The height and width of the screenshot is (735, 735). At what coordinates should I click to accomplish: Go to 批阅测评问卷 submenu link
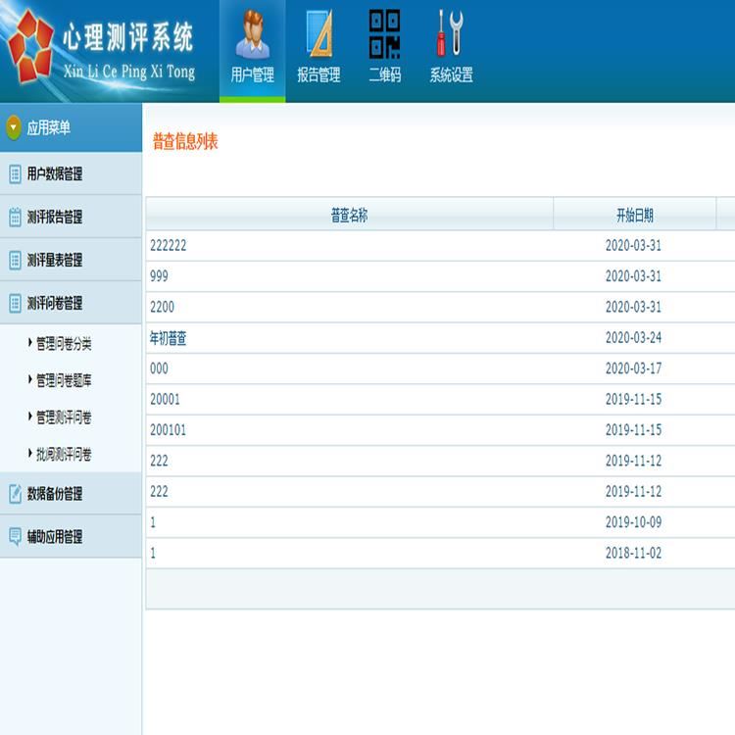(64, 454)
